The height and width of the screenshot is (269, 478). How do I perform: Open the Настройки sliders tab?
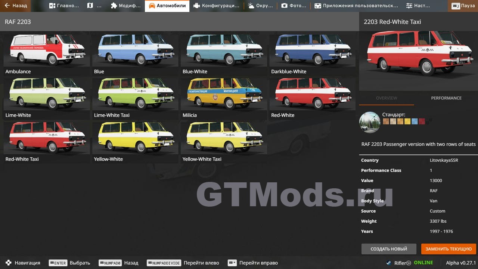pos(418,6)
